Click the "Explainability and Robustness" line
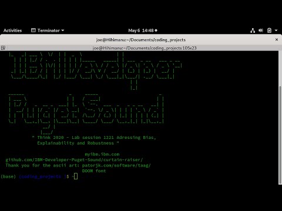The height and width of the screenshot is (211, 282). (x=78, y=143)
